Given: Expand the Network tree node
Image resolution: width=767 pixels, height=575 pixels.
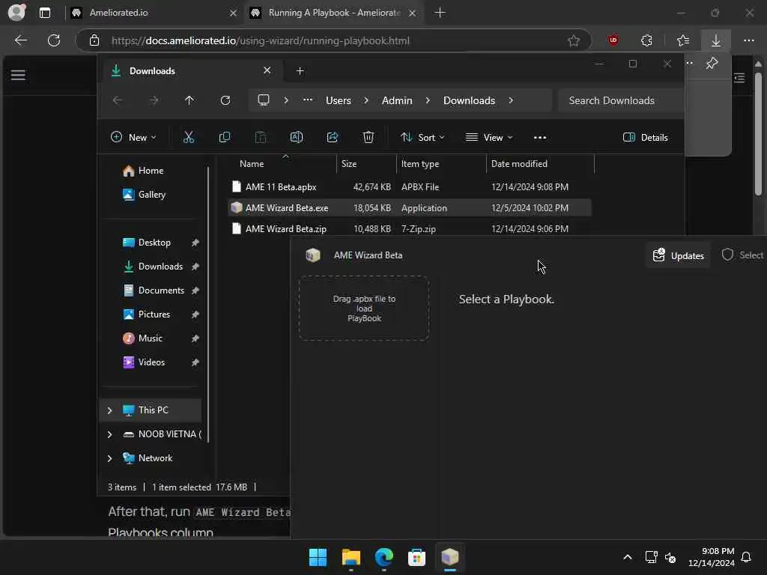Looking at the screenshot, I should click(109, 458).
